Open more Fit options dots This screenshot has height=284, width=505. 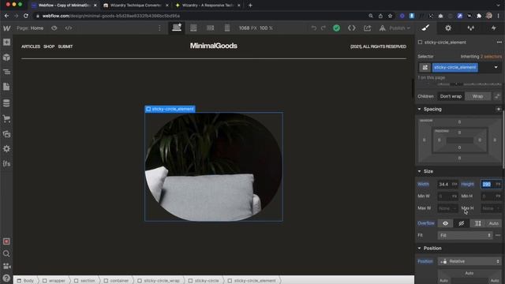click(498, 235)
